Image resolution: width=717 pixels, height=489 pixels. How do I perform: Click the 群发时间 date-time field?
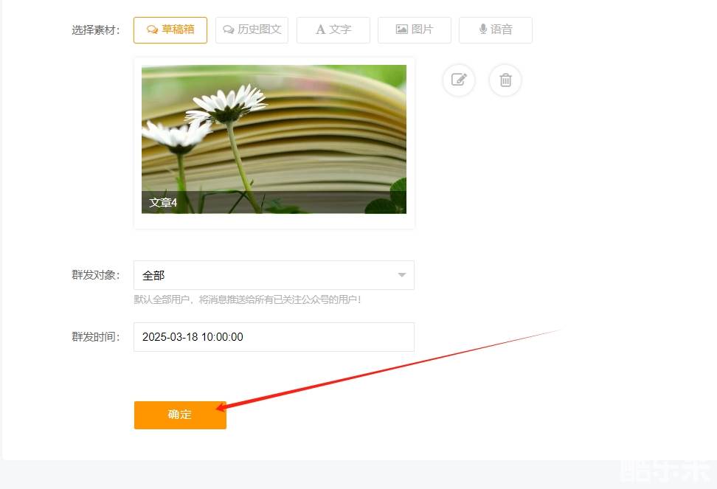click(274, 337)
